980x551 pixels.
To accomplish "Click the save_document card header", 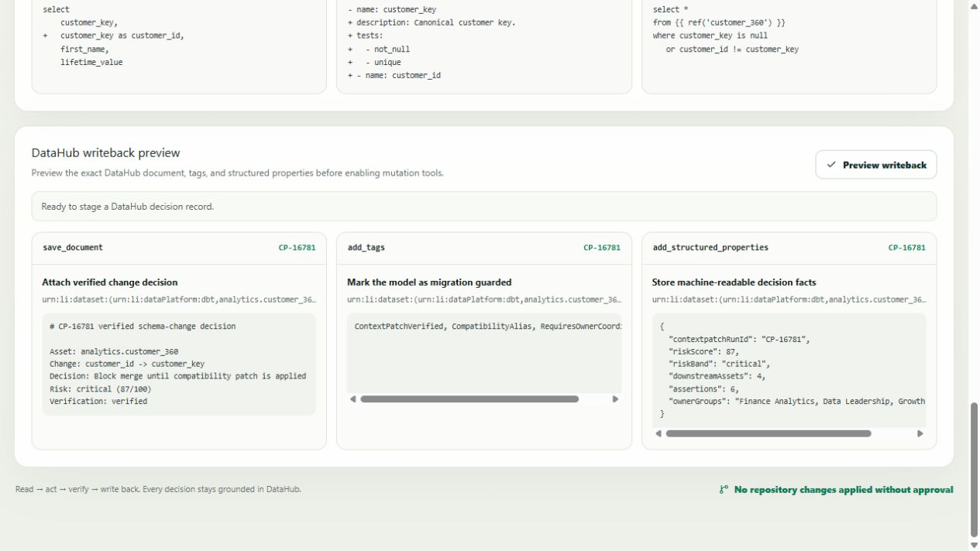I will pos(179,248).
